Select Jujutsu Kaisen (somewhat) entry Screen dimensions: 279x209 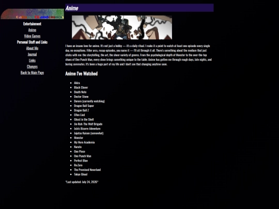(x=89, y=133)
